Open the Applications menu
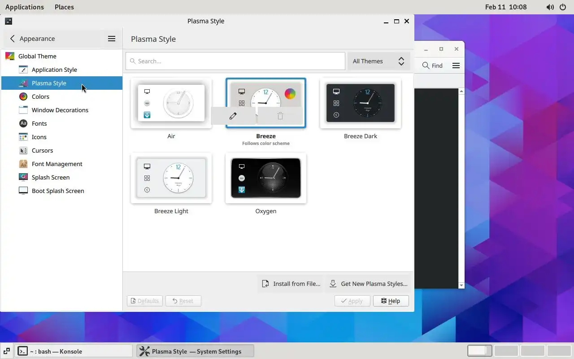Screen dimensions: 574x359 [x=25, y=7]
